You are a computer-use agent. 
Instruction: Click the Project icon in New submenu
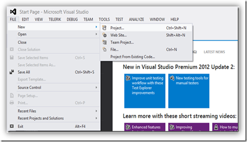pos(105,28)
